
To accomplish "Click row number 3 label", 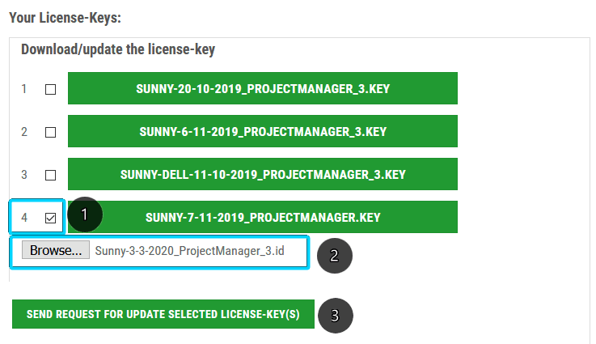I will 24,175.
